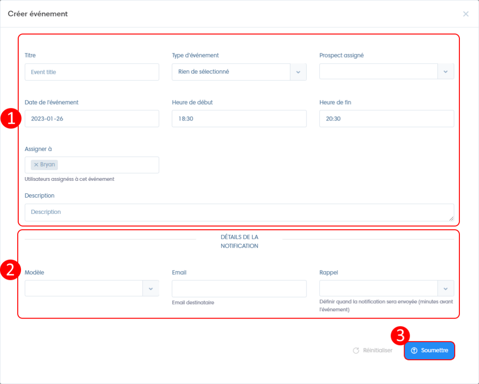Click the Titre input field
The width and height of the screenshot is (479, 384).
[x=92, y=72]
